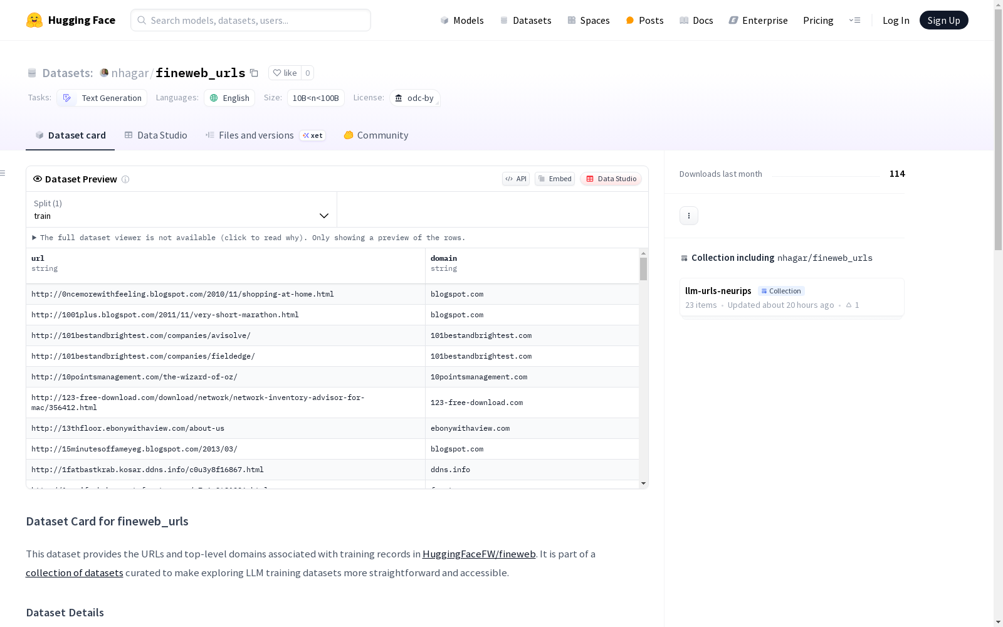
Task: Go to the Community tab
Action: tap(376, 135)
